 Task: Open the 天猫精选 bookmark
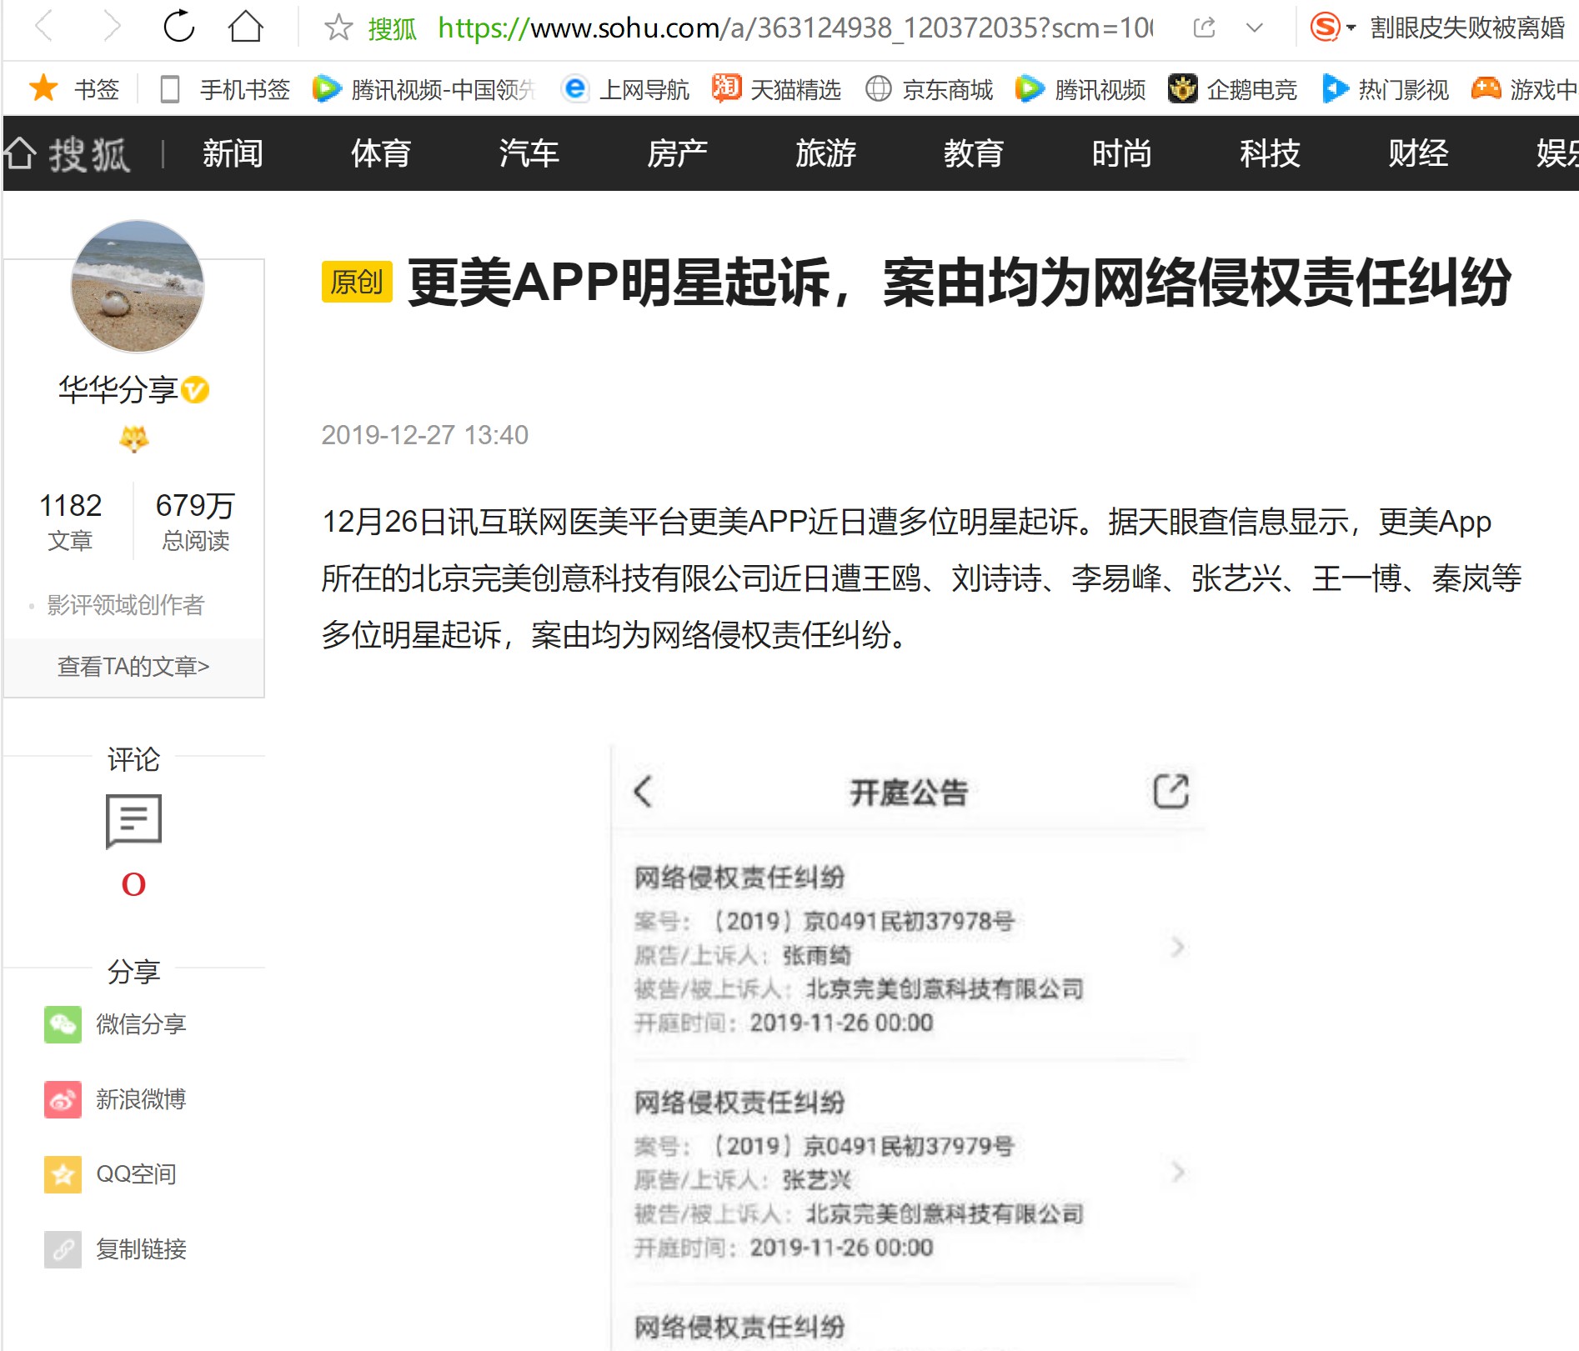(776, 88)
